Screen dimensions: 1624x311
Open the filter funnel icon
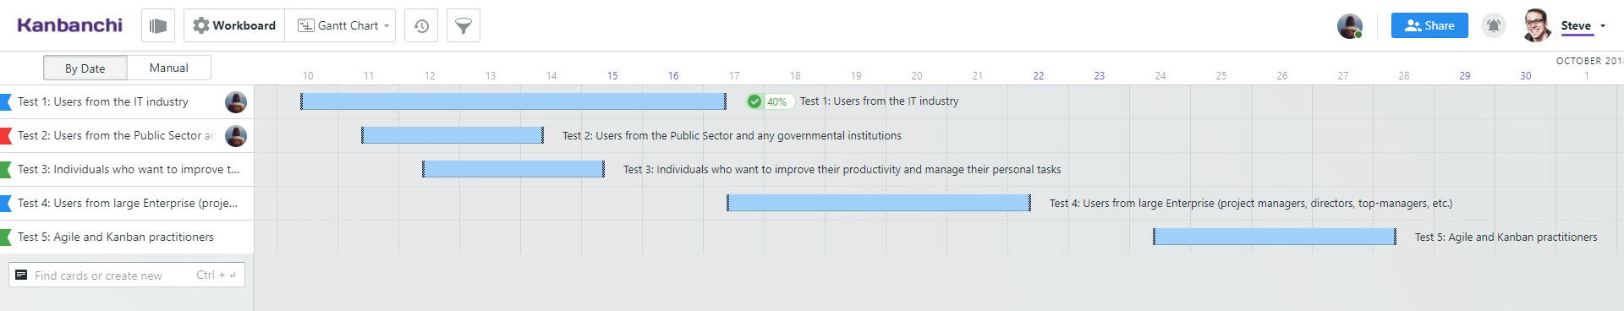[x=464, y=25]
